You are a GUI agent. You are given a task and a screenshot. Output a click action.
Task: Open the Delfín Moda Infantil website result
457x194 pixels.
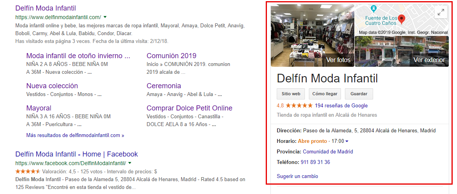pos(45,8)
